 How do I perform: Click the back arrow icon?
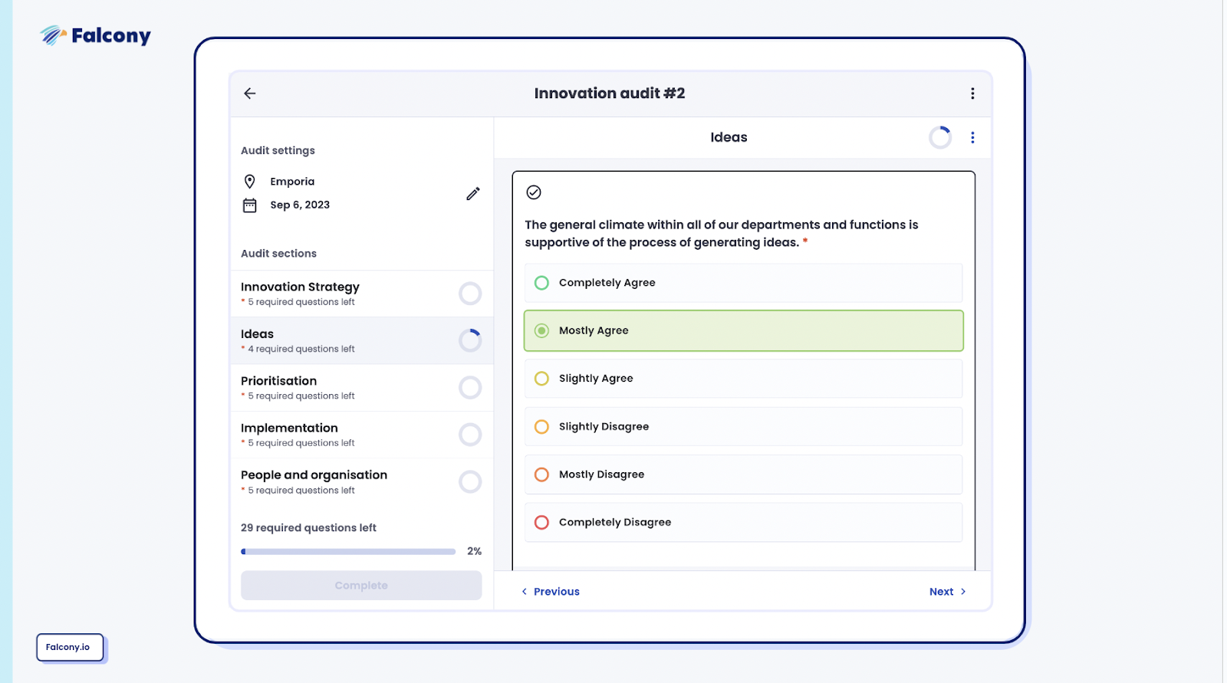click(x=250, y=94)
